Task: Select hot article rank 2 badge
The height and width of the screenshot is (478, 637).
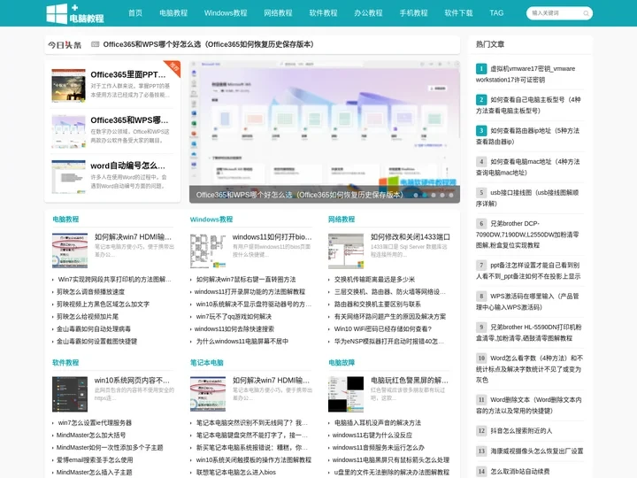Action: pos(481,99)
